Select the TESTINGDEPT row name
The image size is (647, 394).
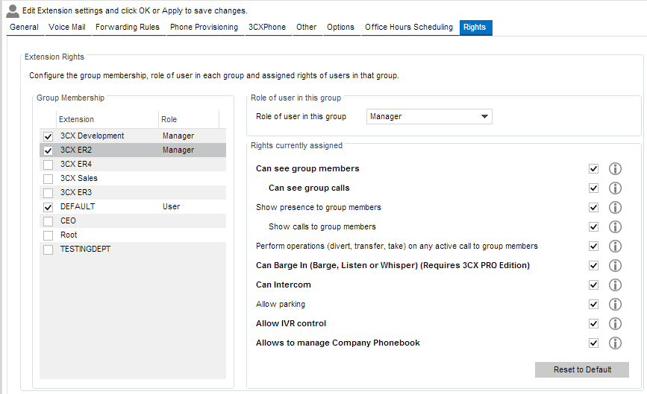[85, 249]
